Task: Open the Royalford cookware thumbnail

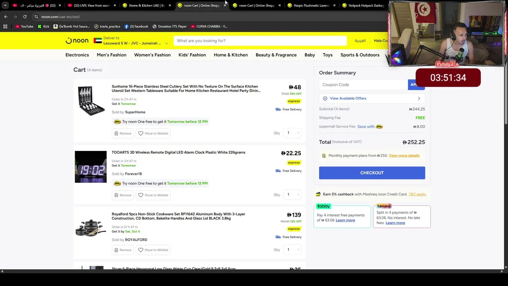Action: click(91, 228)
